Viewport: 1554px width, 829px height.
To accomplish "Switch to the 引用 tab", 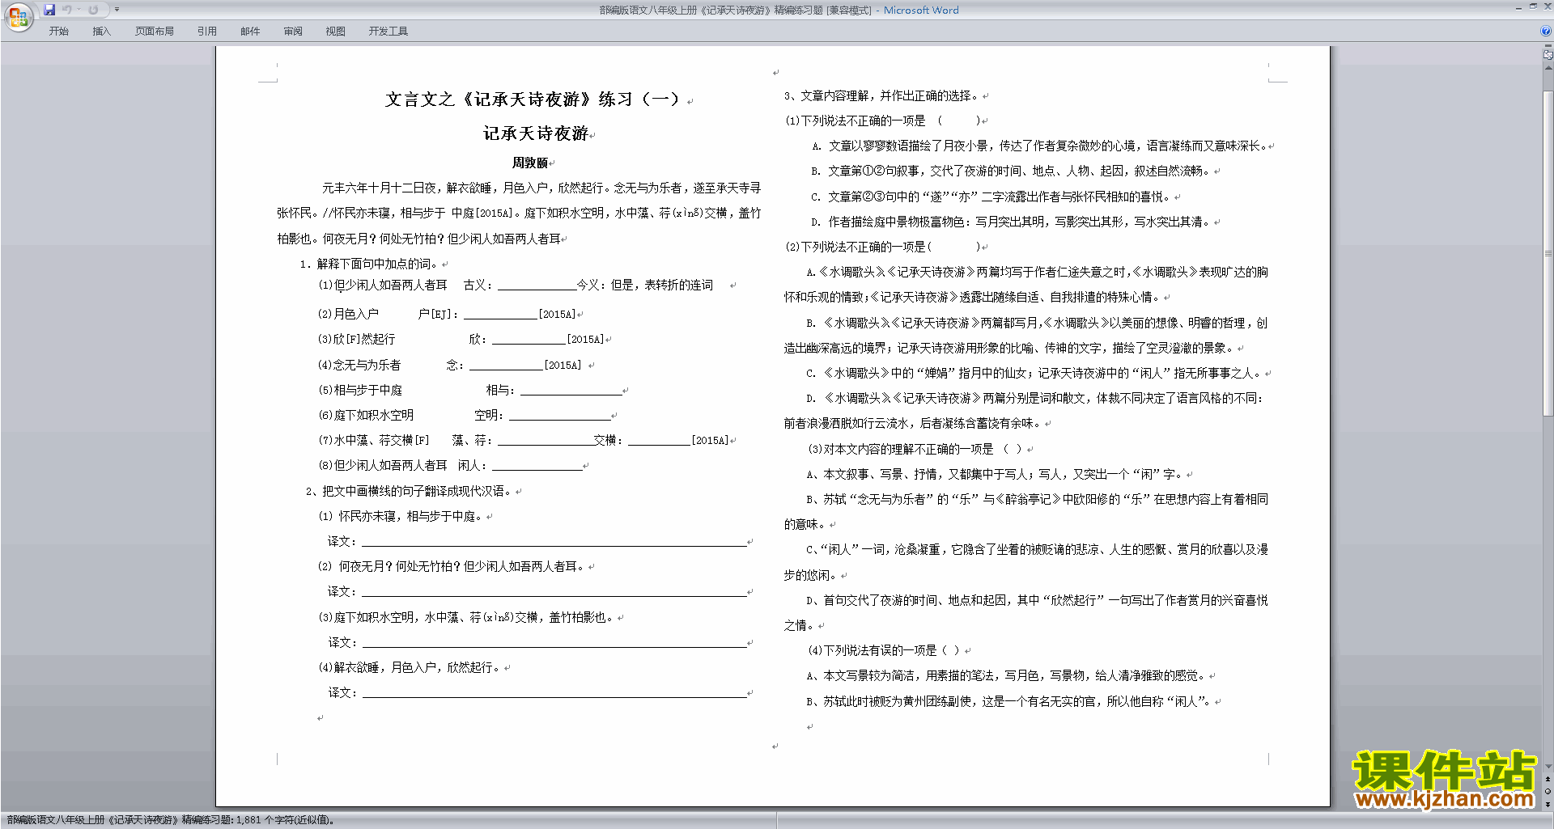I will (x=206, y=32).
